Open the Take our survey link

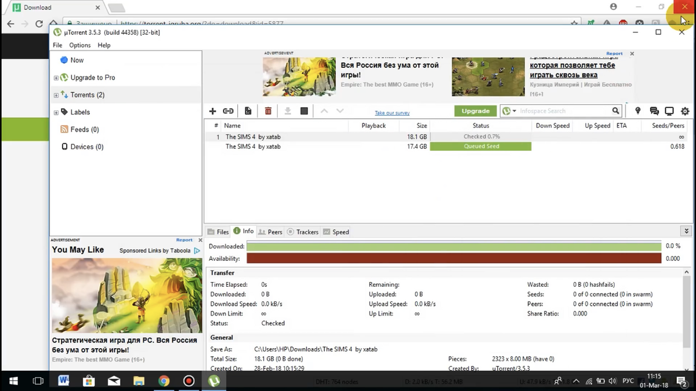[392, 113]
